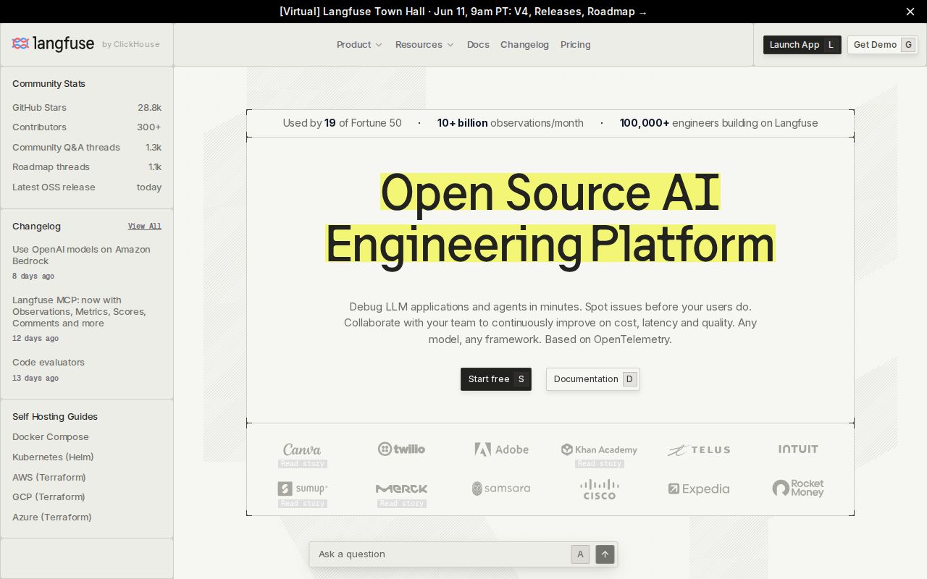Read Khan Academy's customer story
927x579 pixels.
coord(600,464)
